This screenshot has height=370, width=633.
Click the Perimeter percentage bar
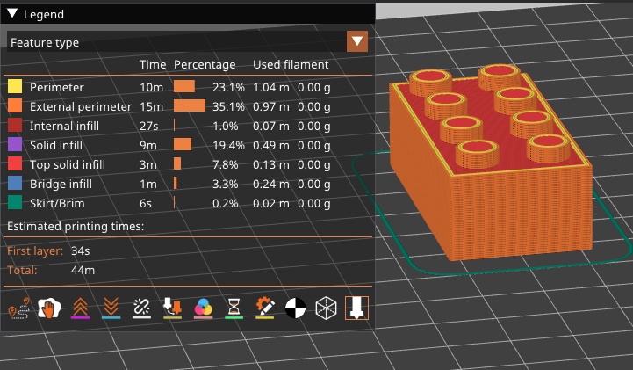tap(184, 86)
